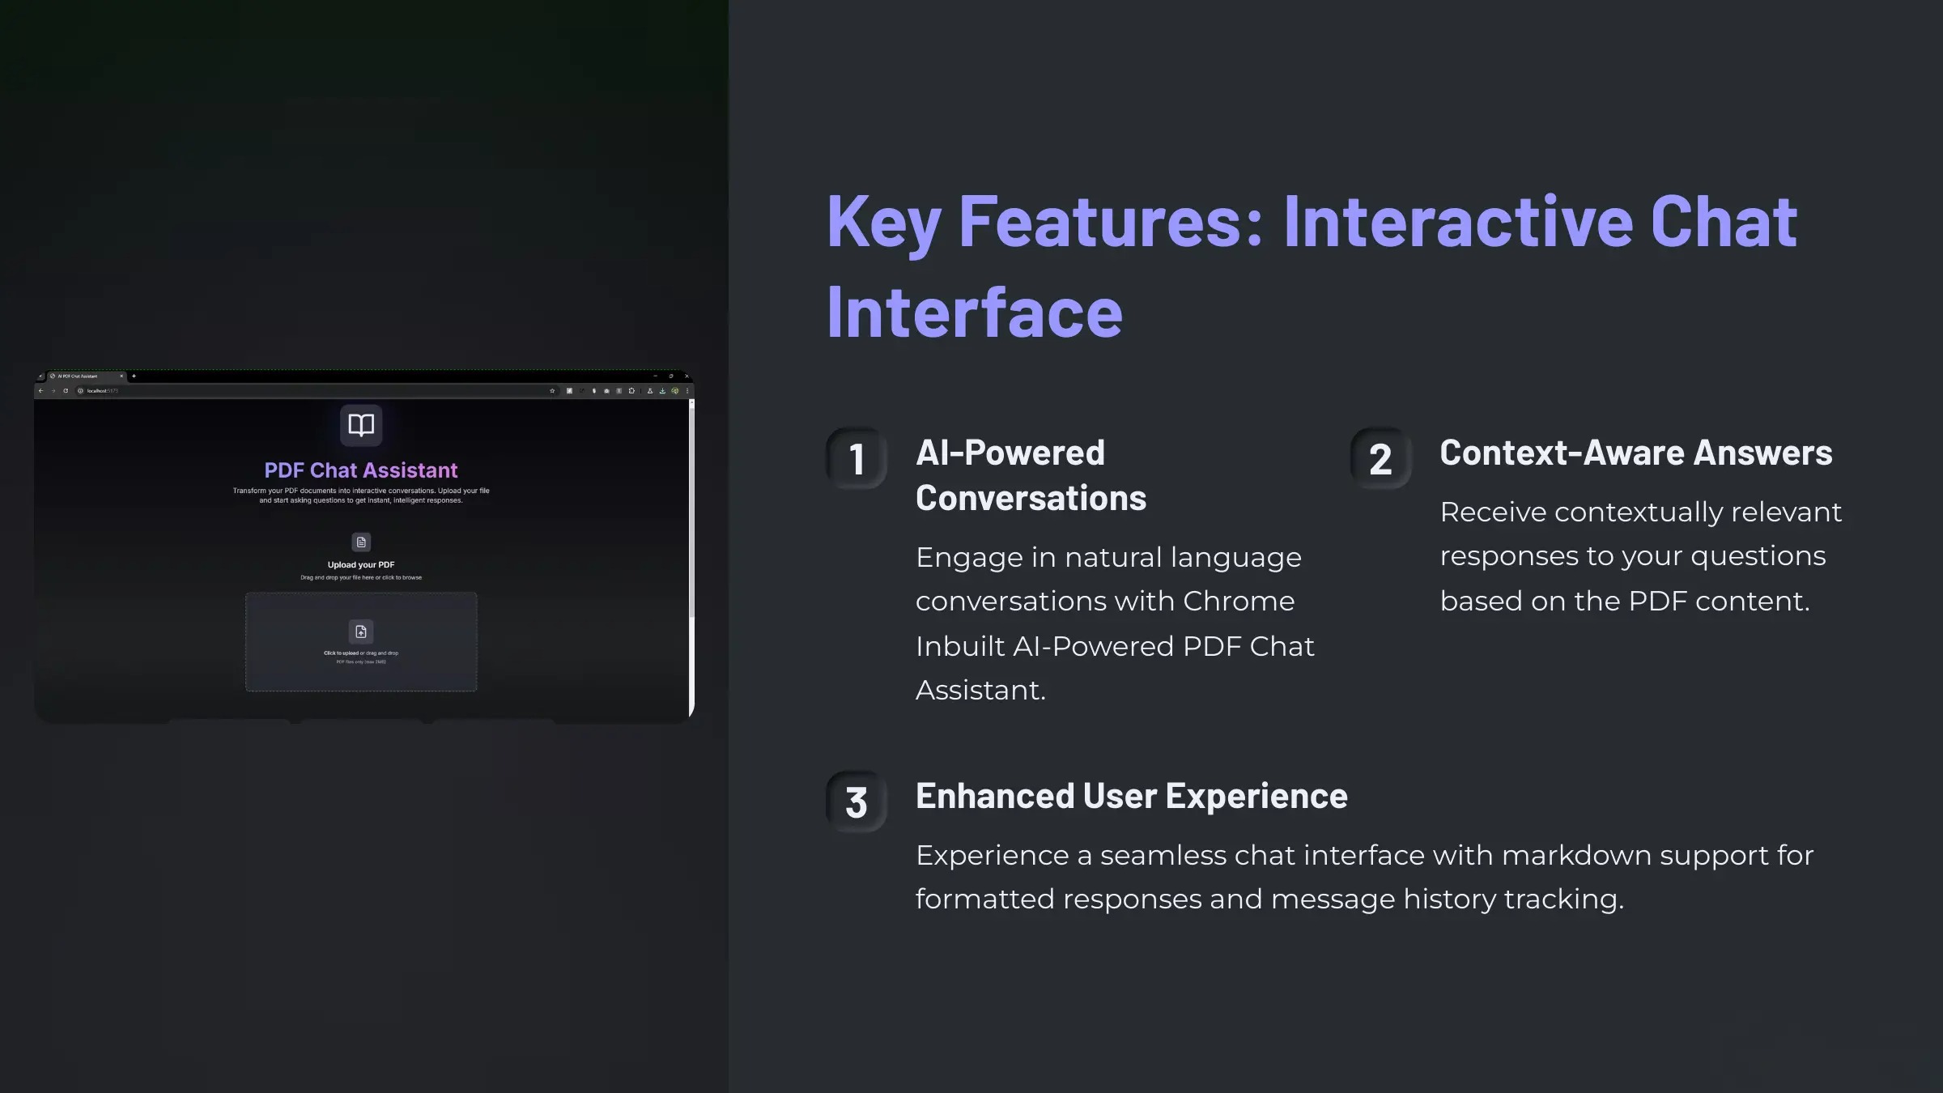1943x1093 pixels.
Task: Click the number 1 badge
Action: tap(857, 459)
